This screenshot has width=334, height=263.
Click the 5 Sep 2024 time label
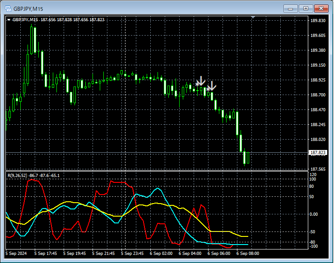(x=16, y=254)
